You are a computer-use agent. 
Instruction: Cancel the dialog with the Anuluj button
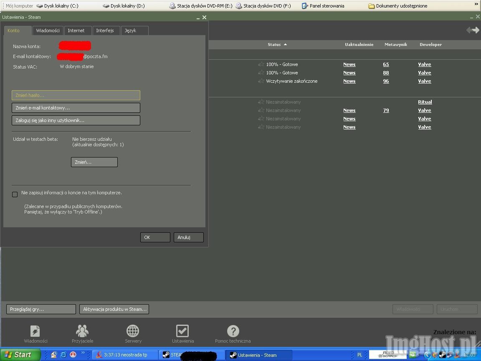pos(189,237)
